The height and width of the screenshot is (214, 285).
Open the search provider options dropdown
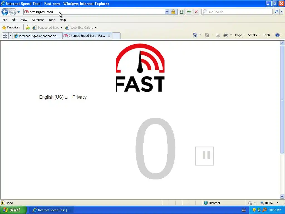point(281,12)
